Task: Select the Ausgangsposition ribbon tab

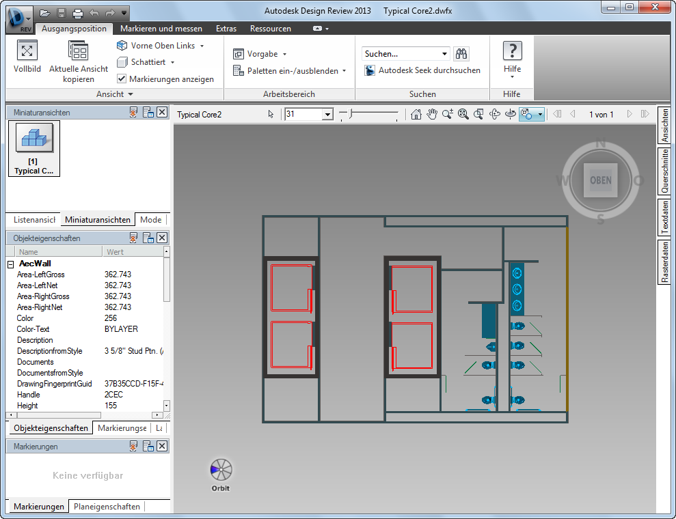Action: click(x=74, y=29)
